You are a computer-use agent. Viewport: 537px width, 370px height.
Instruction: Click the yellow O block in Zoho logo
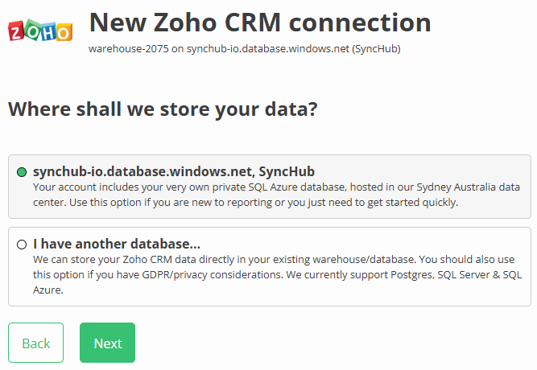[64, 31]
